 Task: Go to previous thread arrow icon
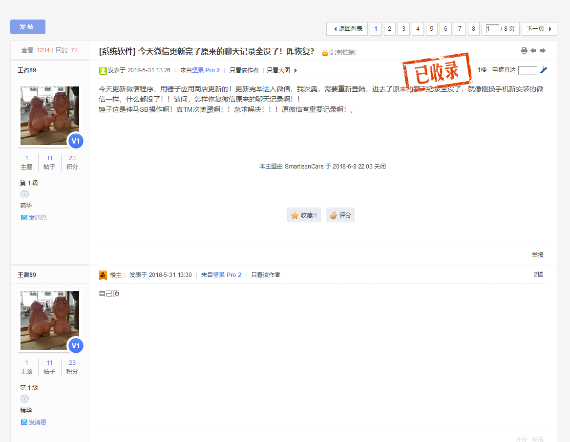coord(533,50)
